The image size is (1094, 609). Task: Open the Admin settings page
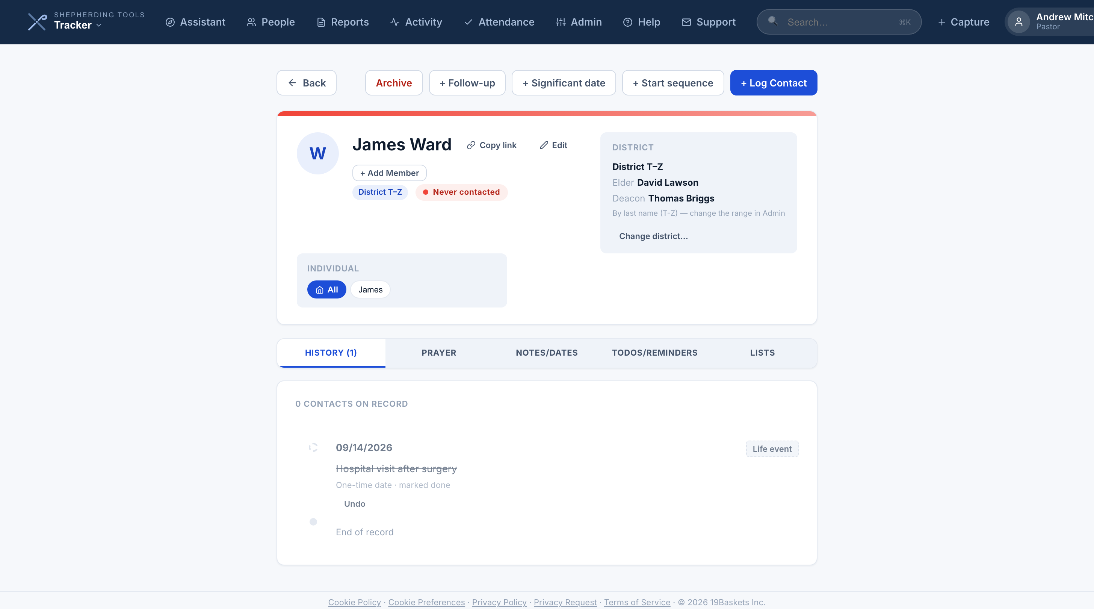click(x=579, y=22)
